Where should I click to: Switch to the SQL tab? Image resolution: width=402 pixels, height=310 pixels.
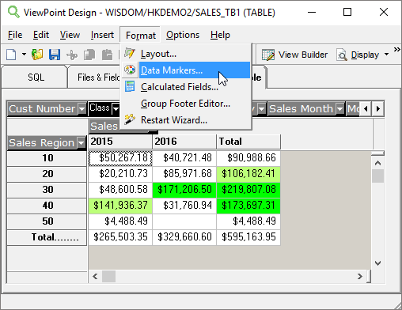tap(35, 77)
